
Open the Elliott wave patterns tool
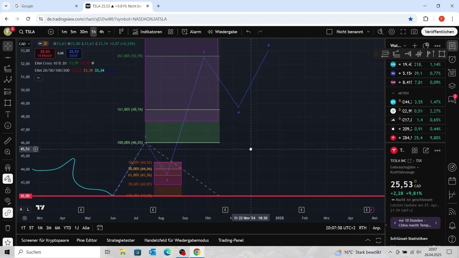coord(8,80)
